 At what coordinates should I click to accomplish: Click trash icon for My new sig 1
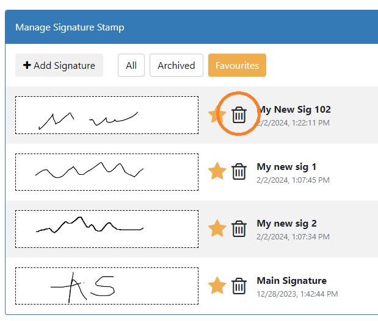point(239,172)
